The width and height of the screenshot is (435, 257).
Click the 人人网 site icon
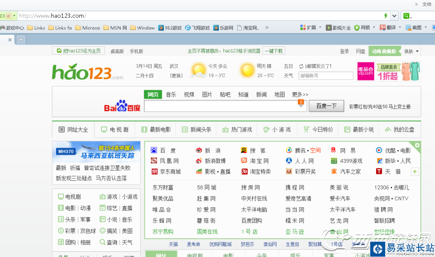(x=289, y=160)
